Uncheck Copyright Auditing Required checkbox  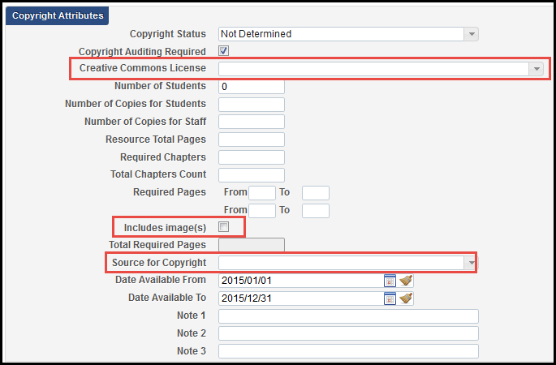tap(224, 50)
